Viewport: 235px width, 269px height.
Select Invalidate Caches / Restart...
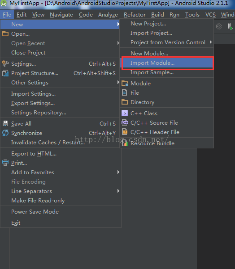click(x=60, y=143)
